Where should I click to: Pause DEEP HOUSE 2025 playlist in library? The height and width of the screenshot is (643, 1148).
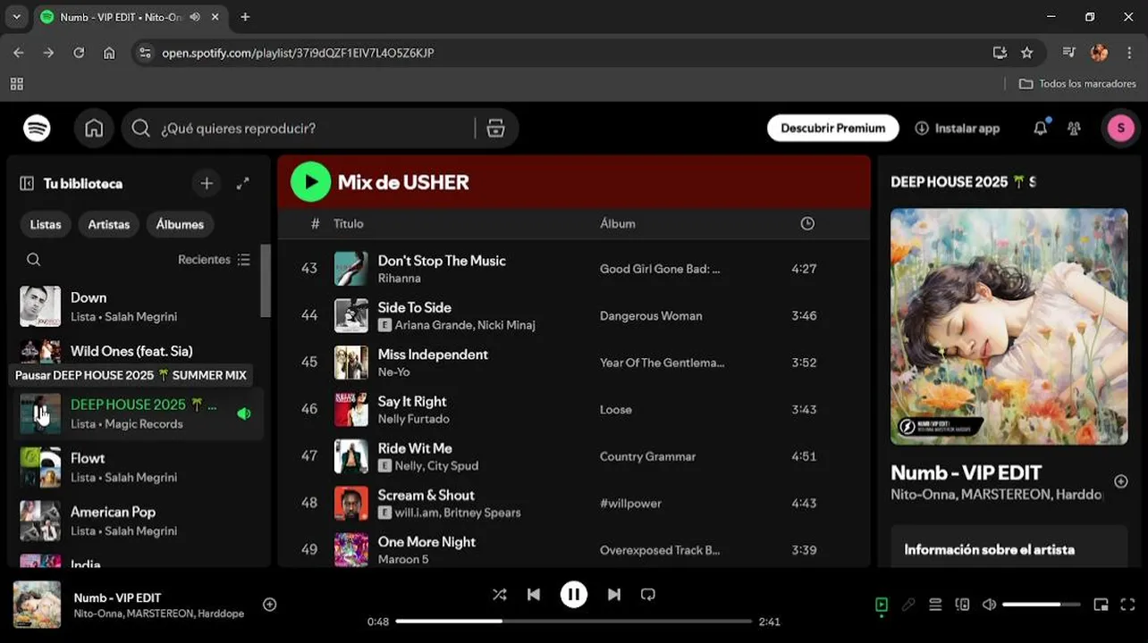(40, 413)
